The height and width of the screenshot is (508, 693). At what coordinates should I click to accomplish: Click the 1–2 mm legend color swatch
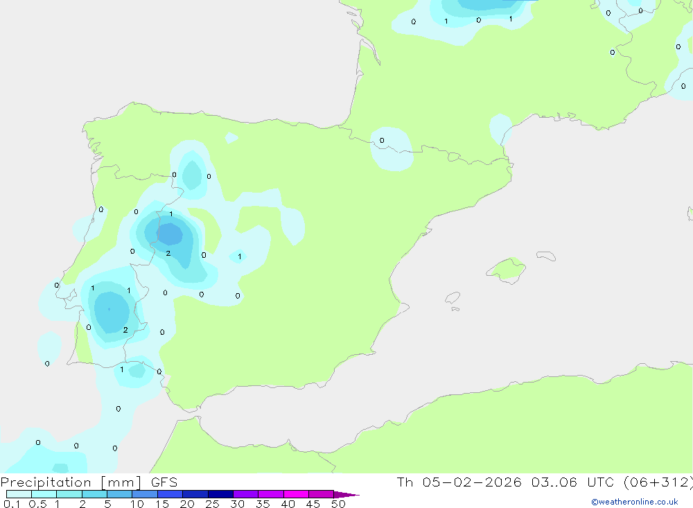69,494
